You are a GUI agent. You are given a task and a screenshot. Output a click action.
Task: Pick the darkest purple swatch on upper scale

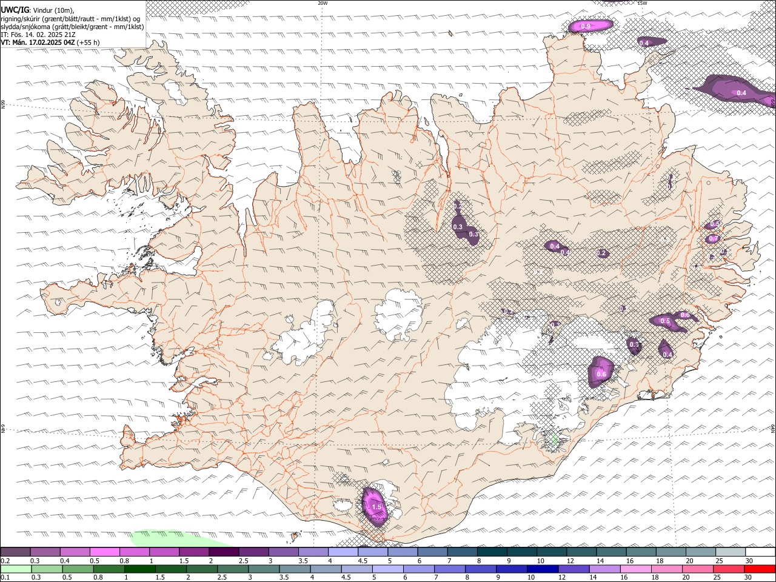click(224, 552)
